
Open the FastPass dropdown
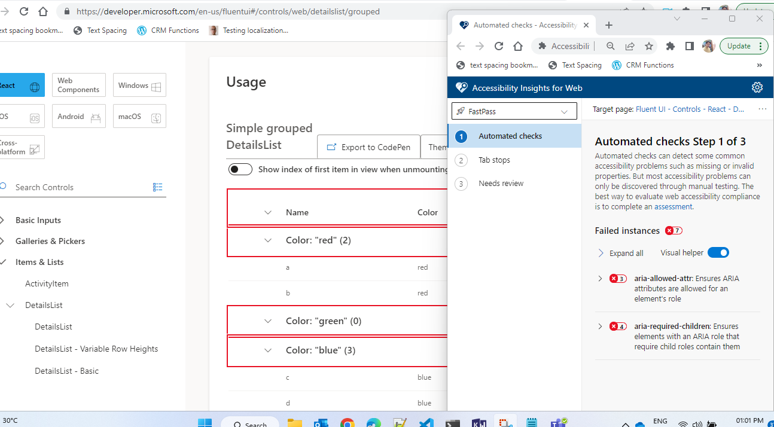(x=514, y=111)
